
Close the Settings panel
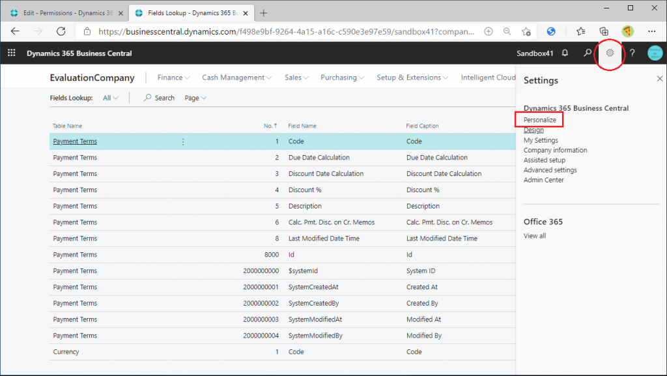660,79
